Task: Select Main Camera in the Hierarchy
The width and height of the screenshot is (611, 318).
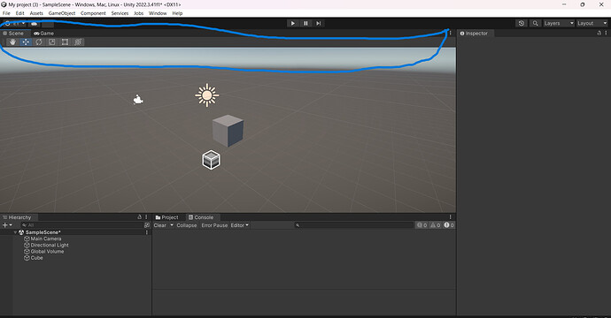Action: tap(46, 238)
